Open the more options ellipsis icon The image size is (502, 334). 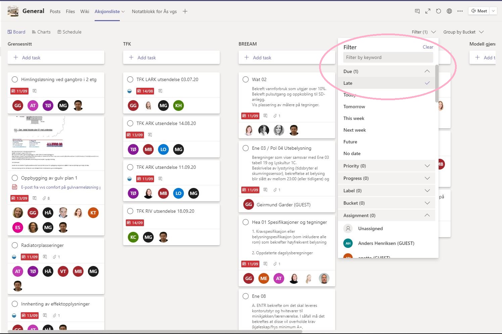[460, 11]
